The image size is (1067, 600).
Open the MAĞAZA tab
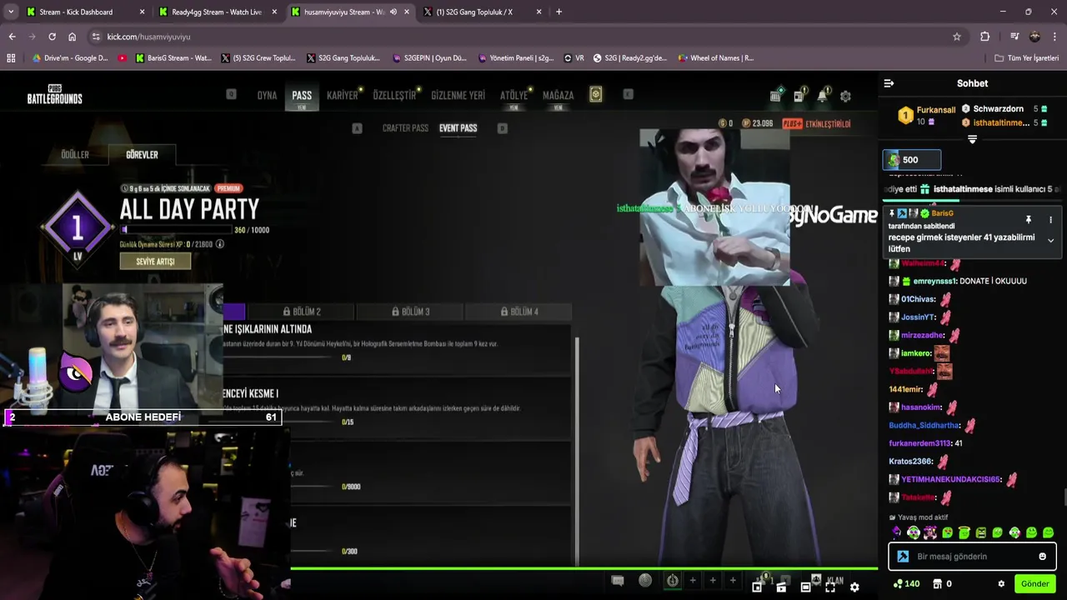tap(558, 95)
